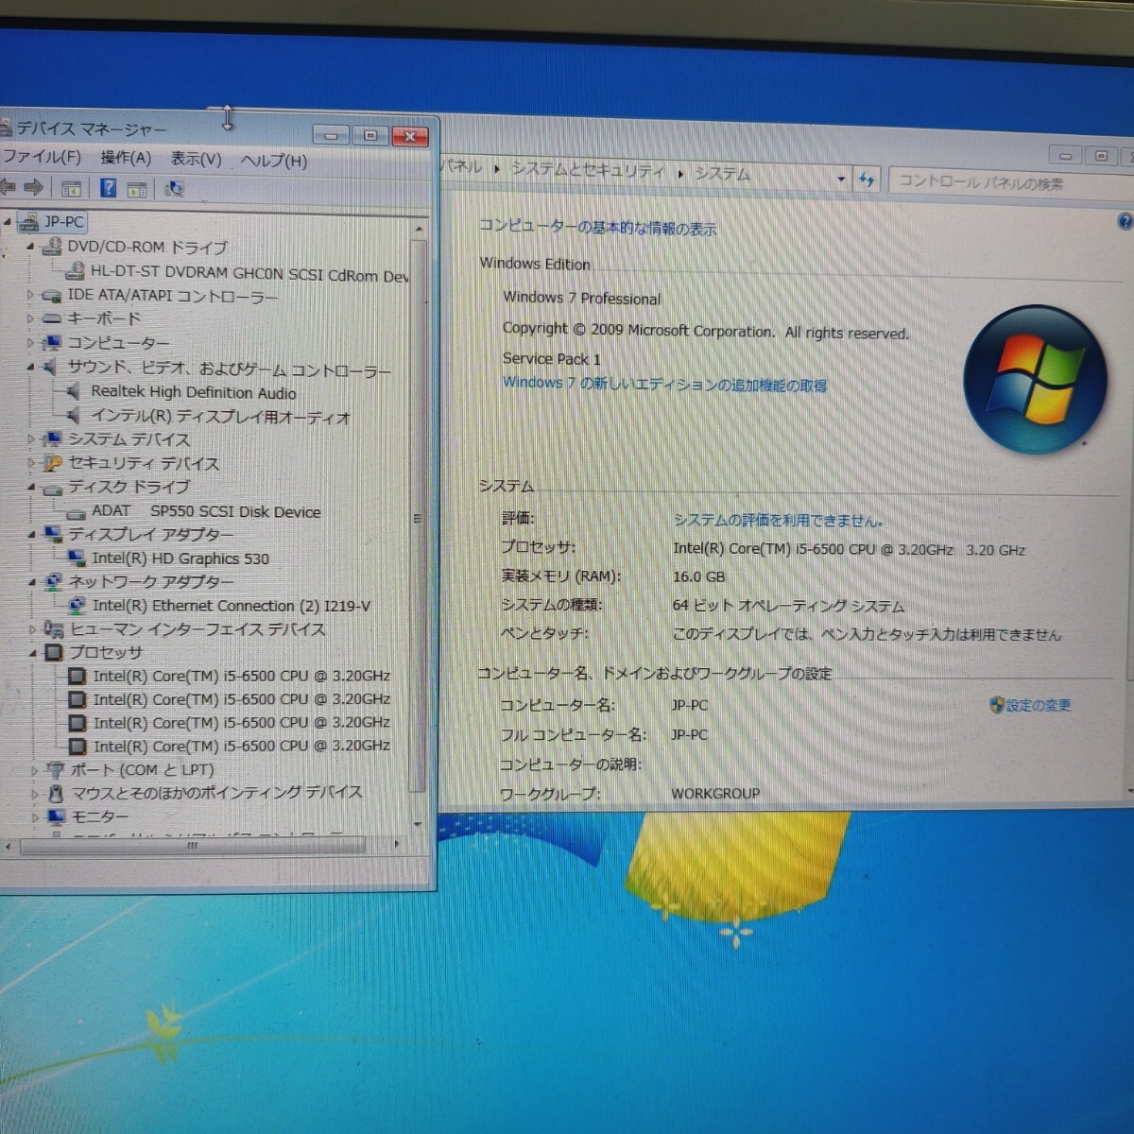The height and width of the screenshot is (1134, 1134).
Task: Select Intel(R) HD Graphics 530 device
Action: click(x=180, y=558)
